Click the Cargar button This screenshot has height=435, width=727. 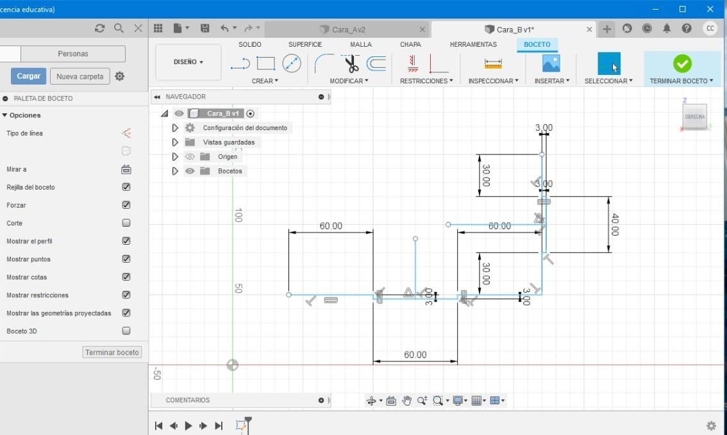[29, 76]
